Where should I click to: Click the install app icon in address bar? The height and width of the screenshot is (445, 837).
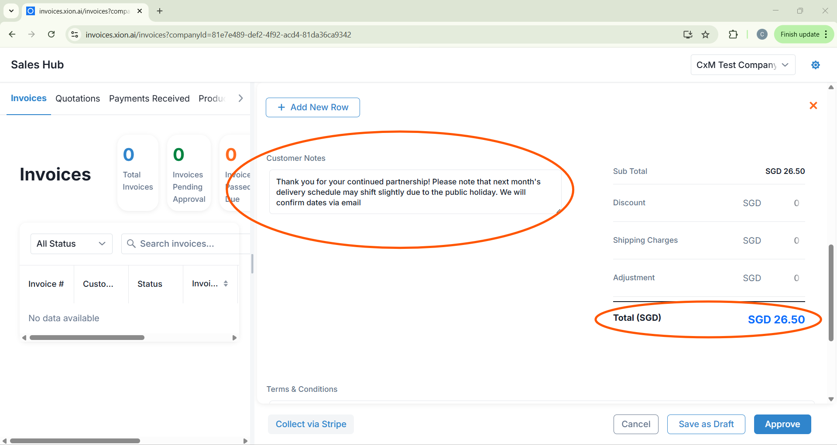point(688,34)
